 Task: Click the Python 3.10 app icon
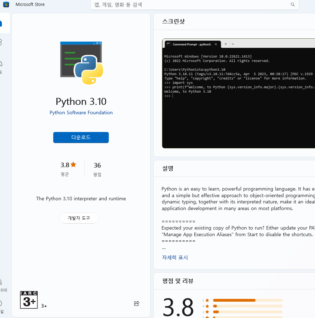tap(82, 63)
